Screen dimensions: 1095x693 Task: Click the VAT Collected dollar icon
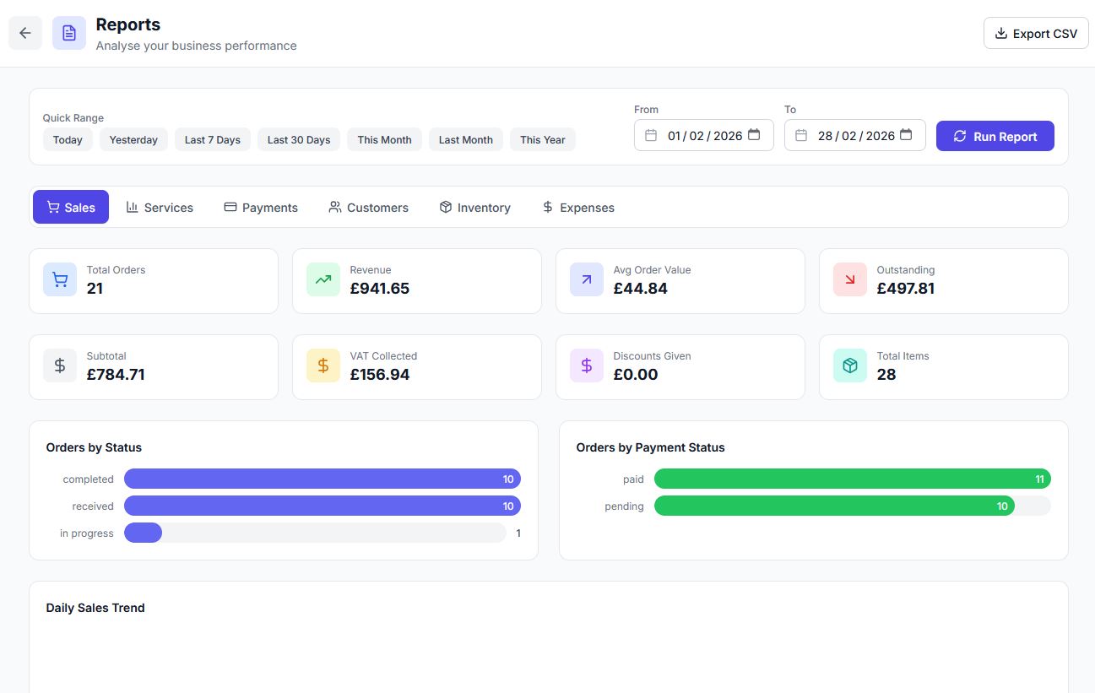point(323,365)
